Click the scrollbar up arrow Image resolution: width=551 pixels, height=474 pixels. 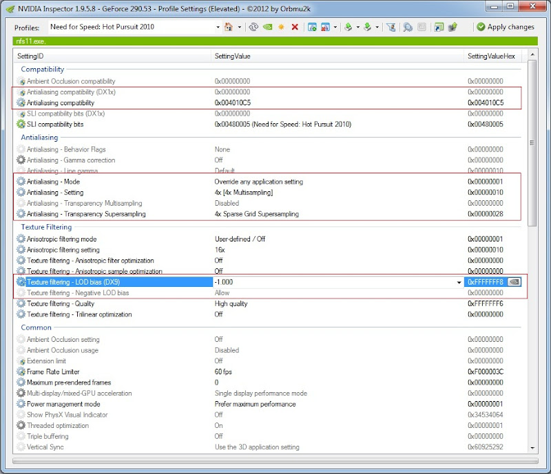pos(532,54)
